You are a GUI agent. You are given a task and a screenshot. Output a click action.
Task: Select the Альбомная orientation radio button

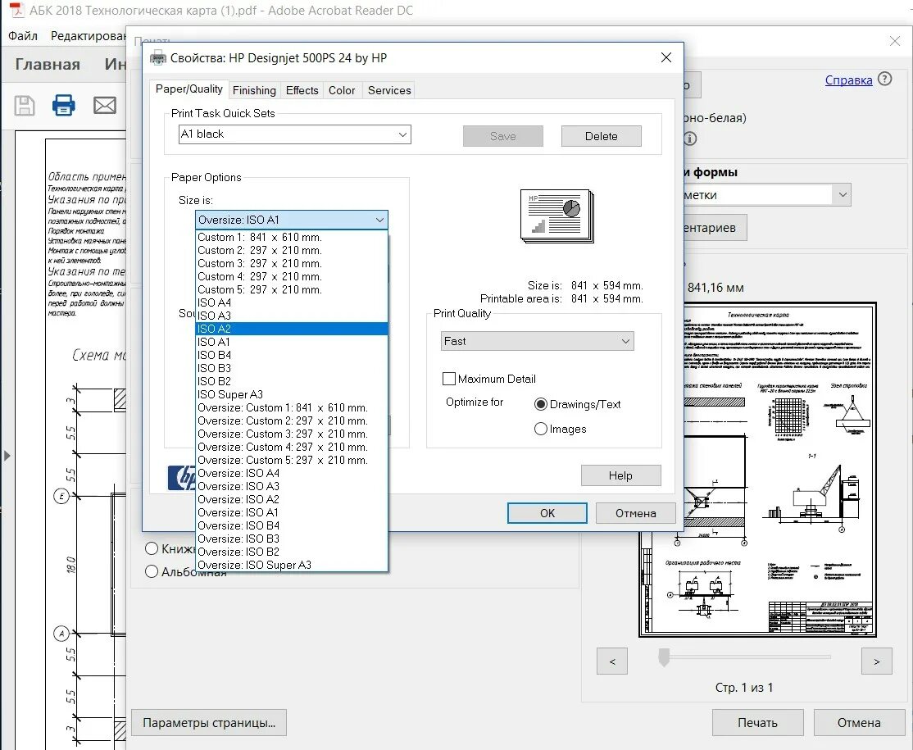152,572
